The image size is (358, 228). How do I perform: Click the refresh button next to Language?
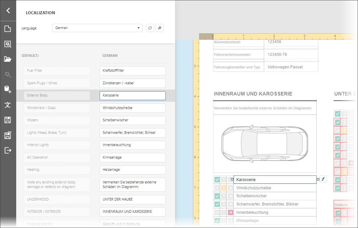tap(150, 28)
